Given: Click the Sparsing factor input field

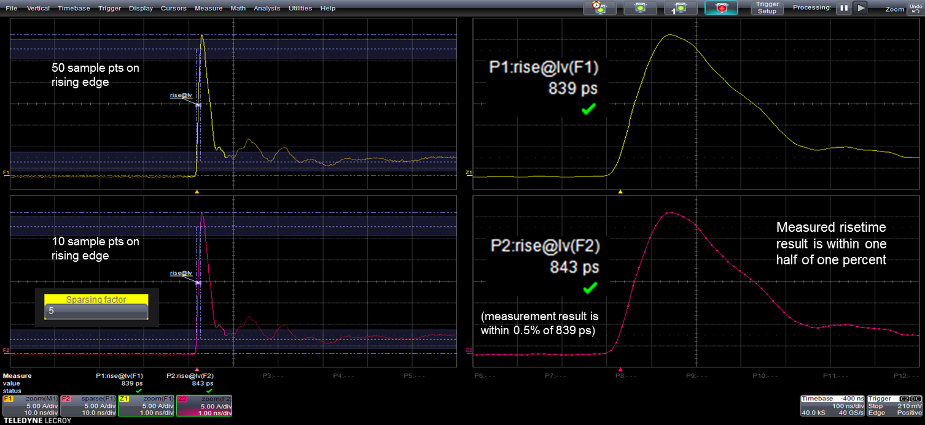Looking at the screenshot, I should pyautogui.click(x=96, y=310).
